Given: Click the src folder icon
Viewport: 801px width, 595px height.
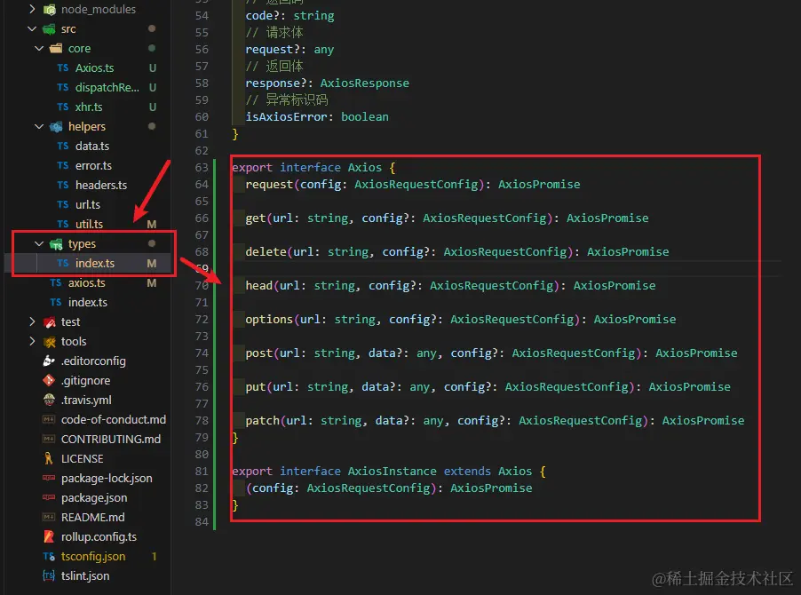Looking at the screenshot, I should click(50, 29).
